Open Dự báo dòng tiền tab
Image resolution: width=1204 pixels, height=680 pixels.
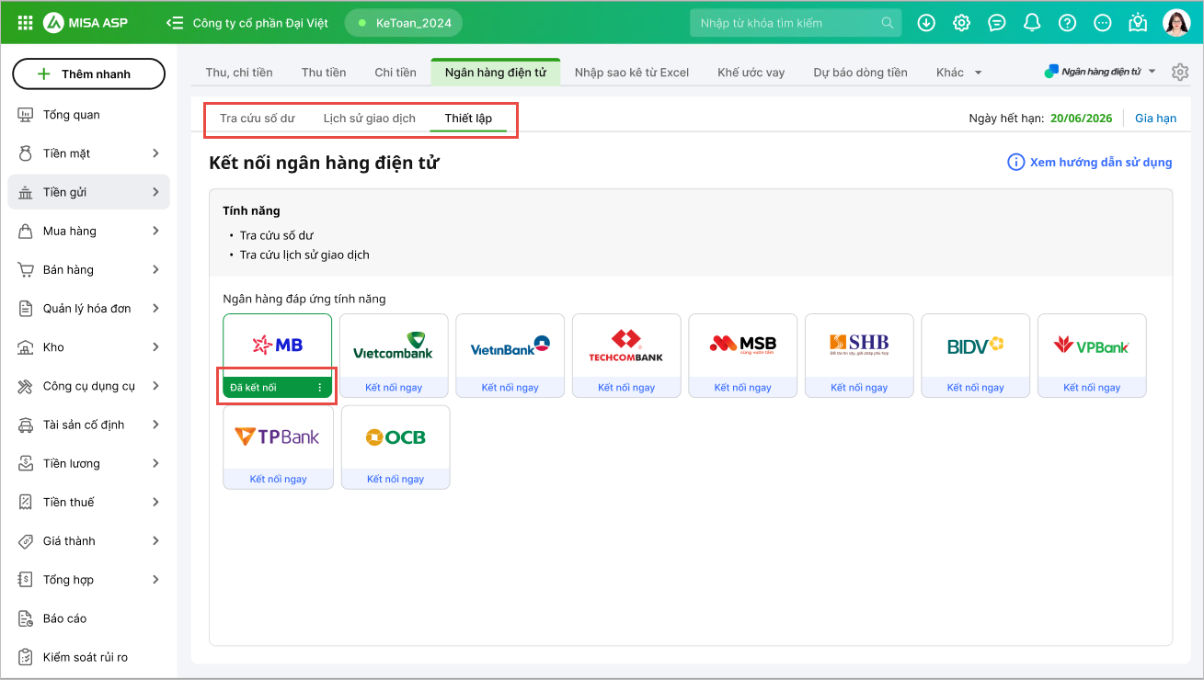[860, 73]
